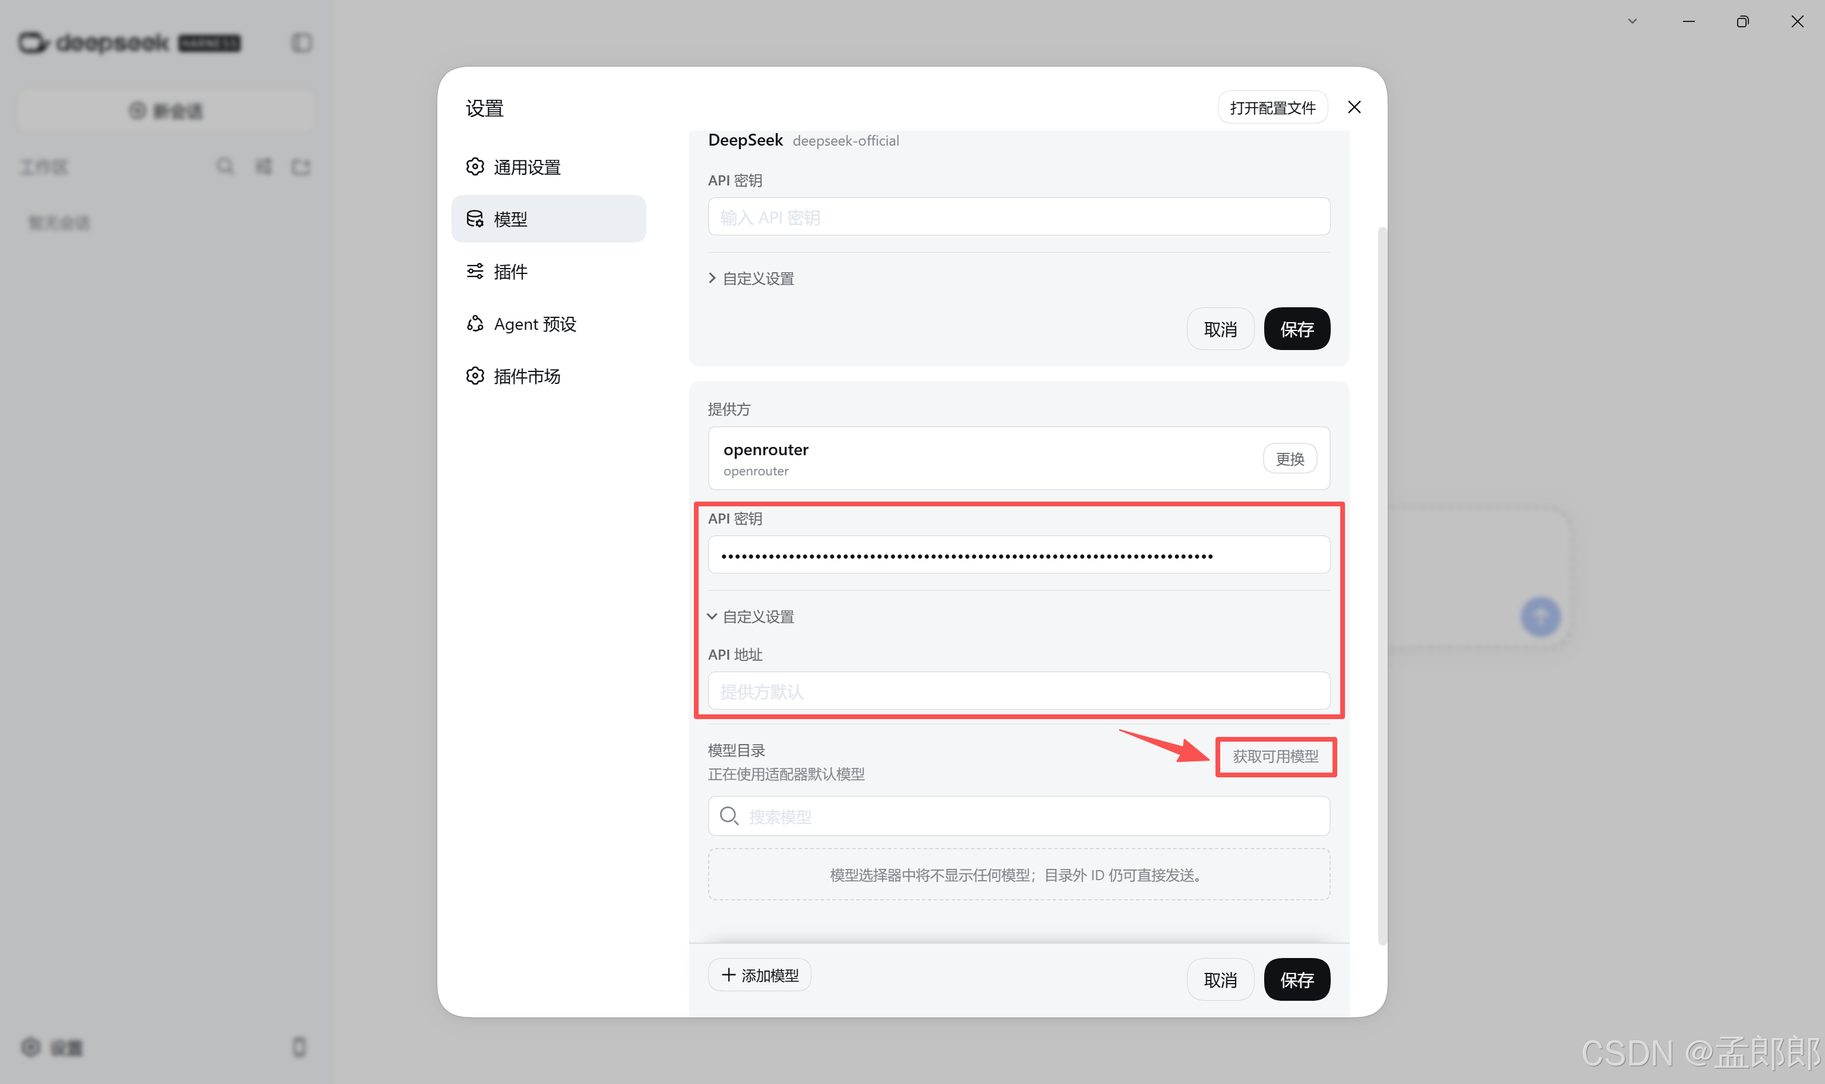Click the 添加模型 button
The width and height of the screenshot is (1825, 1084).
point(759,975)
